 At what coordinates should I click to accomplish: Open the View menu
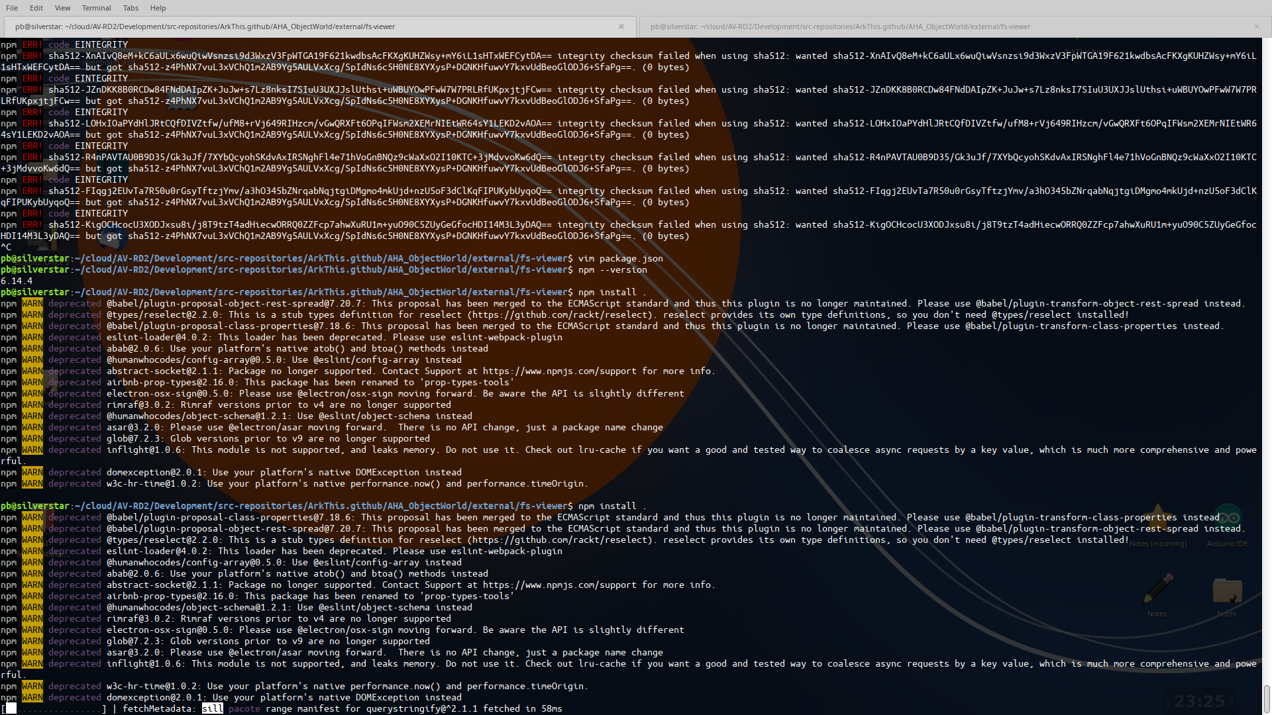coord(62,8)
